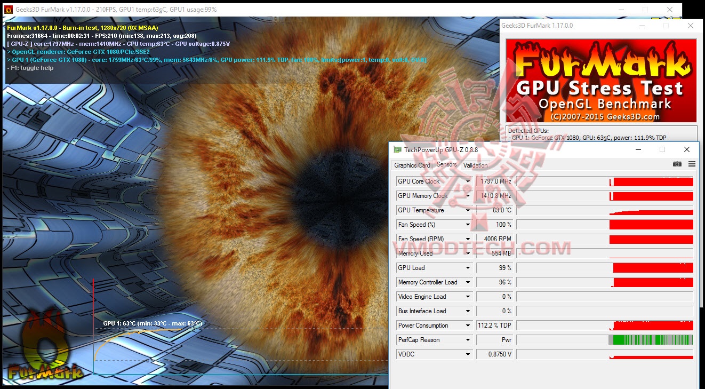Click the Fan Speed (RPM) history graph

[x=605, y=239]
